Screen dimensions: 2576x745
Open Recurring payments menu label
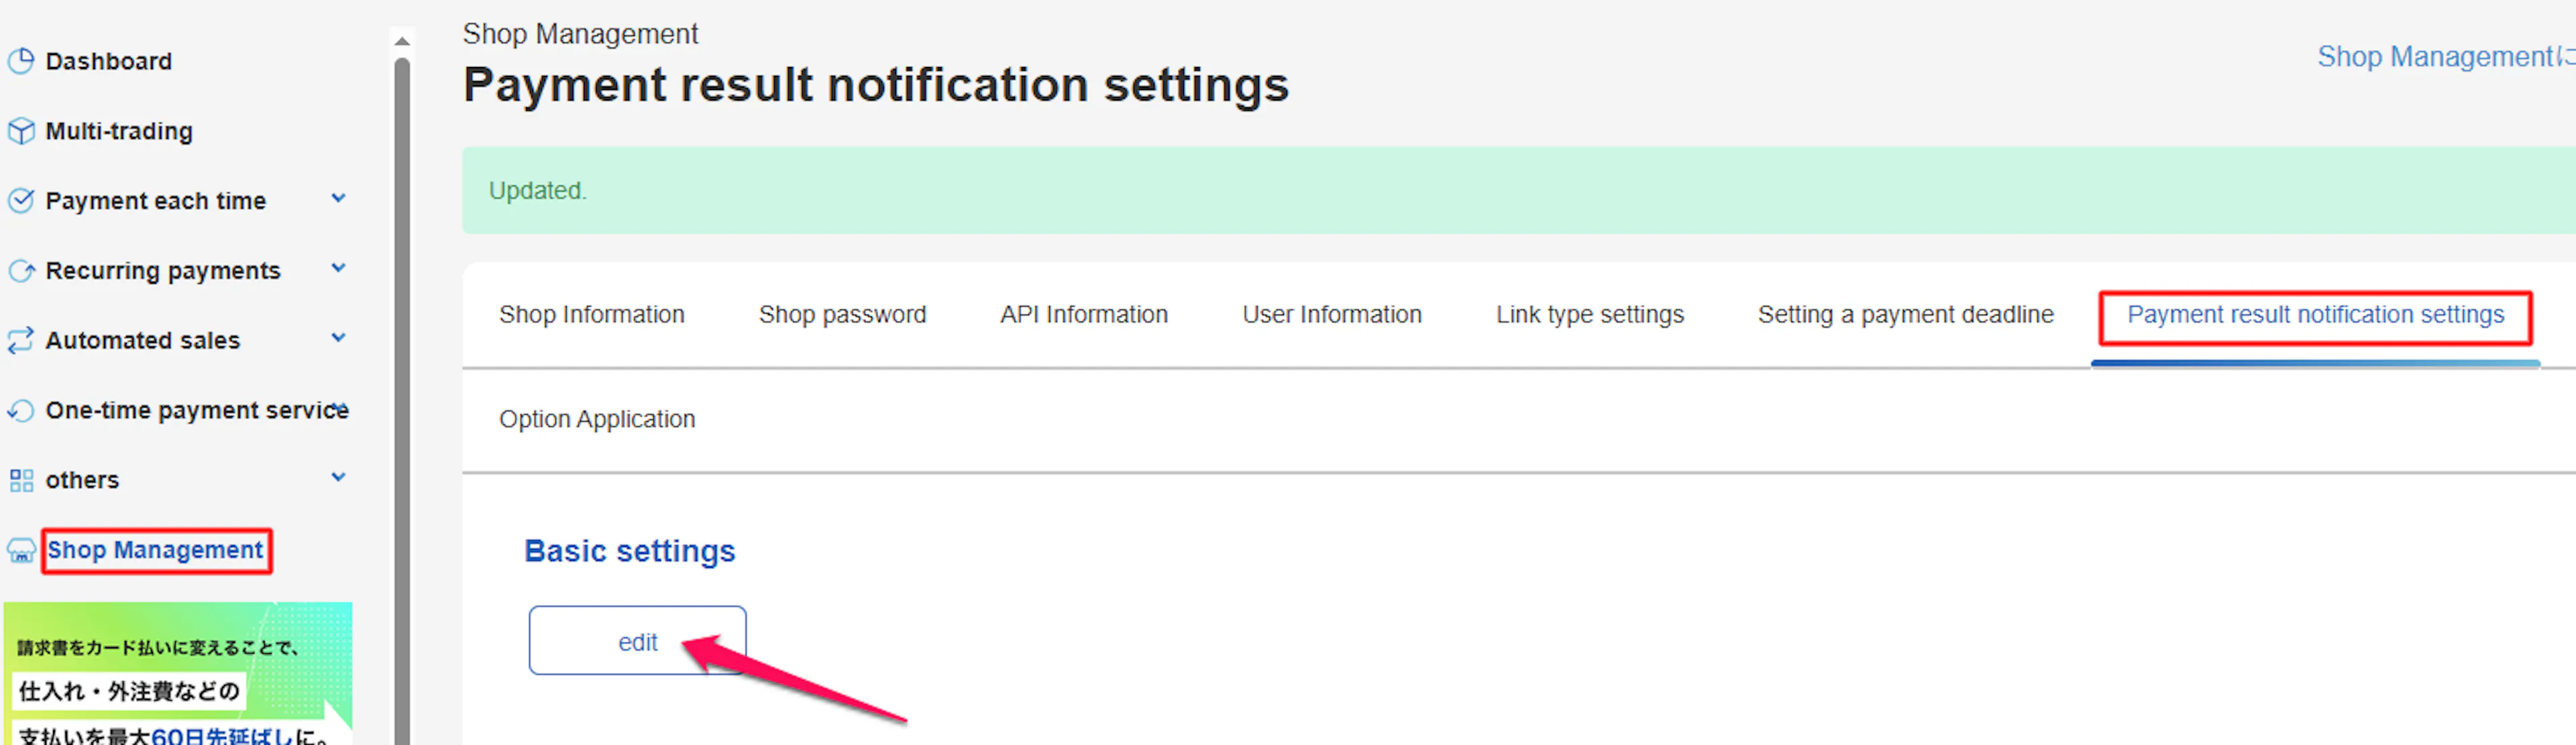[x=163, y=271]
